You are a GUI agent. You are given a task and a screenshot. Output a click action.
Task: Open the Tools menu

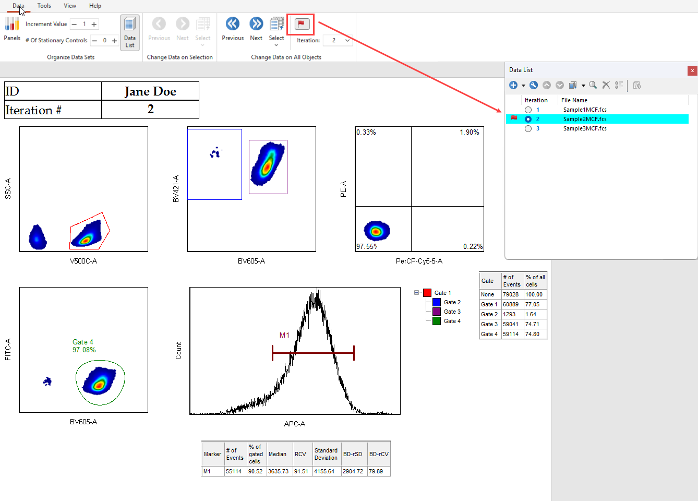[44, 6]
